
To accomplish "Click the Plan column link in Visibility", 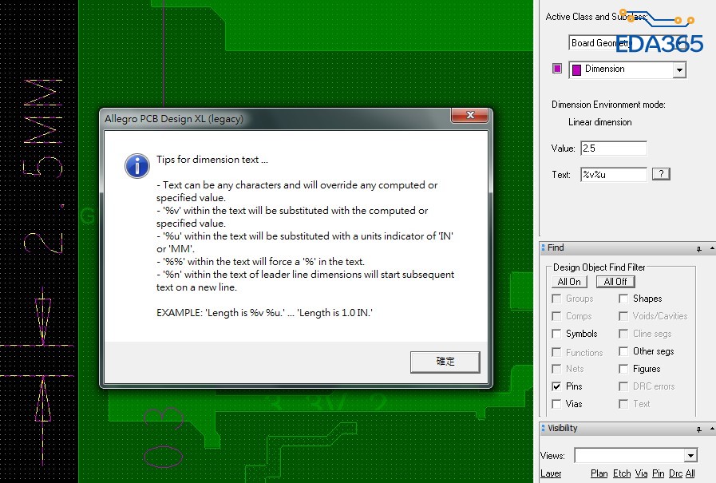I will coord(599,473).
